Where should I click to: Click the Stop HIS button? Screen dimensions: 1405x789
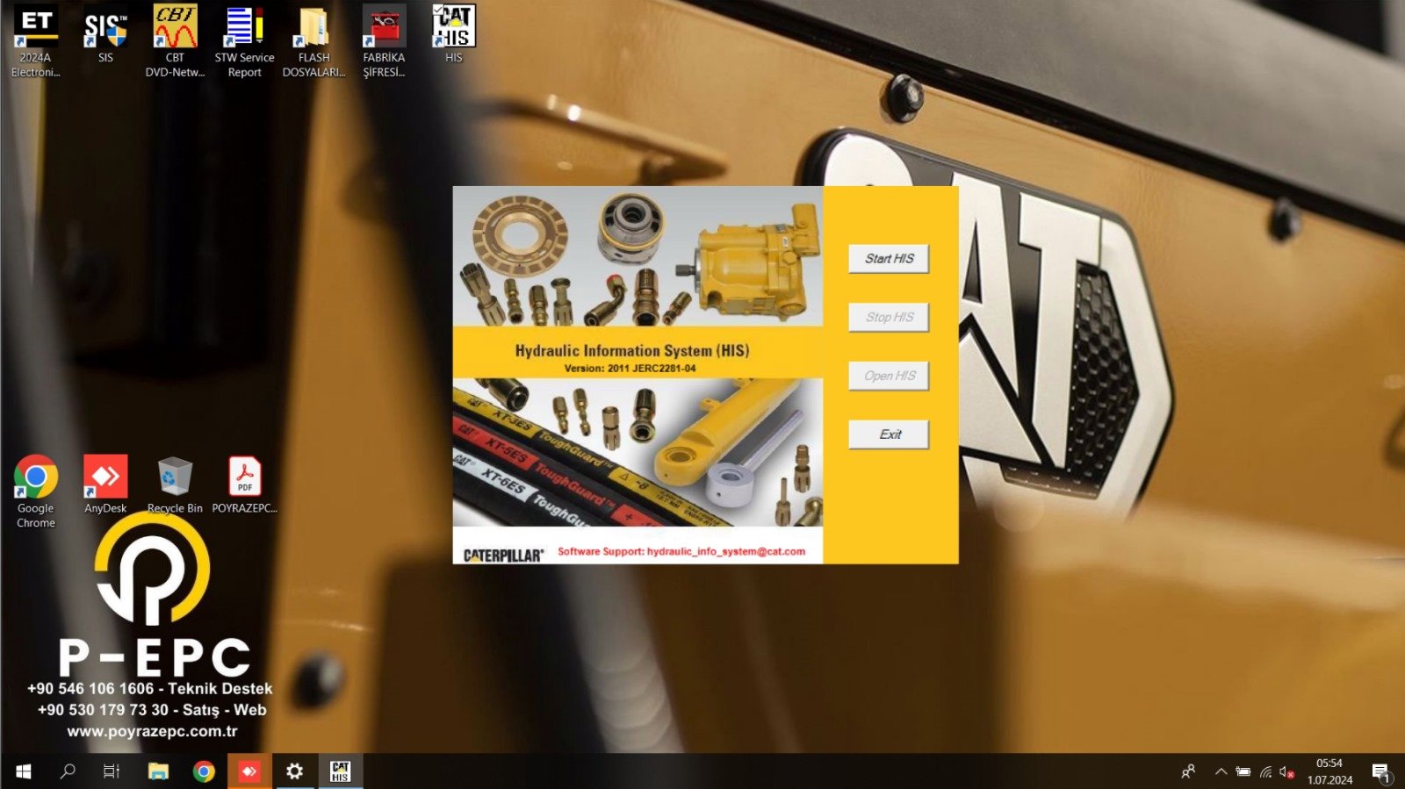click(x=889, y=317)
